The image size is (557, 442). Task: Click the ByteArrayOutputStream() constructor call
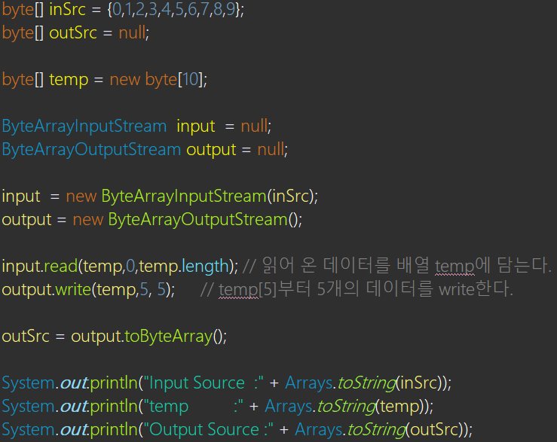pyautogui.click(x=204, y=220)
